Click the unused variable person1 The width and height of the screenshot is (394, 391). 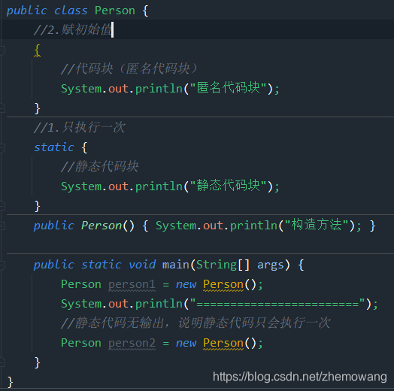132,284
